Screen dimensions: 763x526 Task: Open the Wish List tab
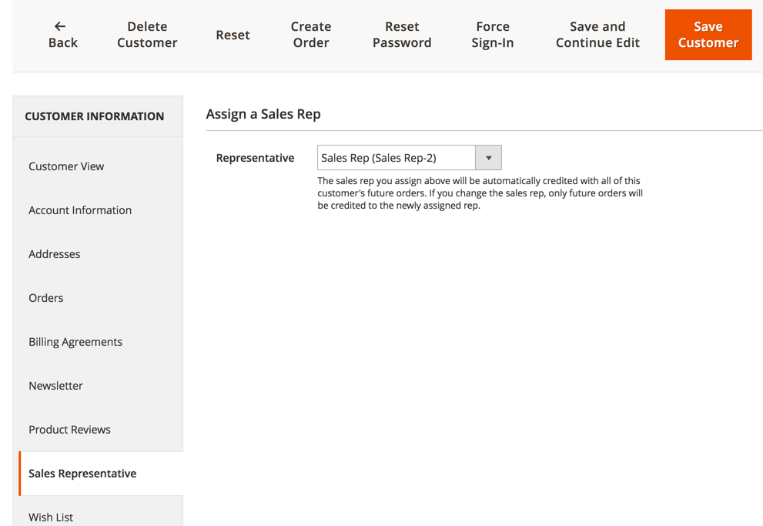51,517
